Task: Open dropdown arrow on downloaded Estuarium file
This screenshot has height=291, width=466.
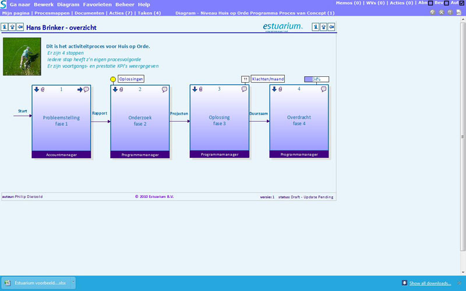Action: coord(73,283)
